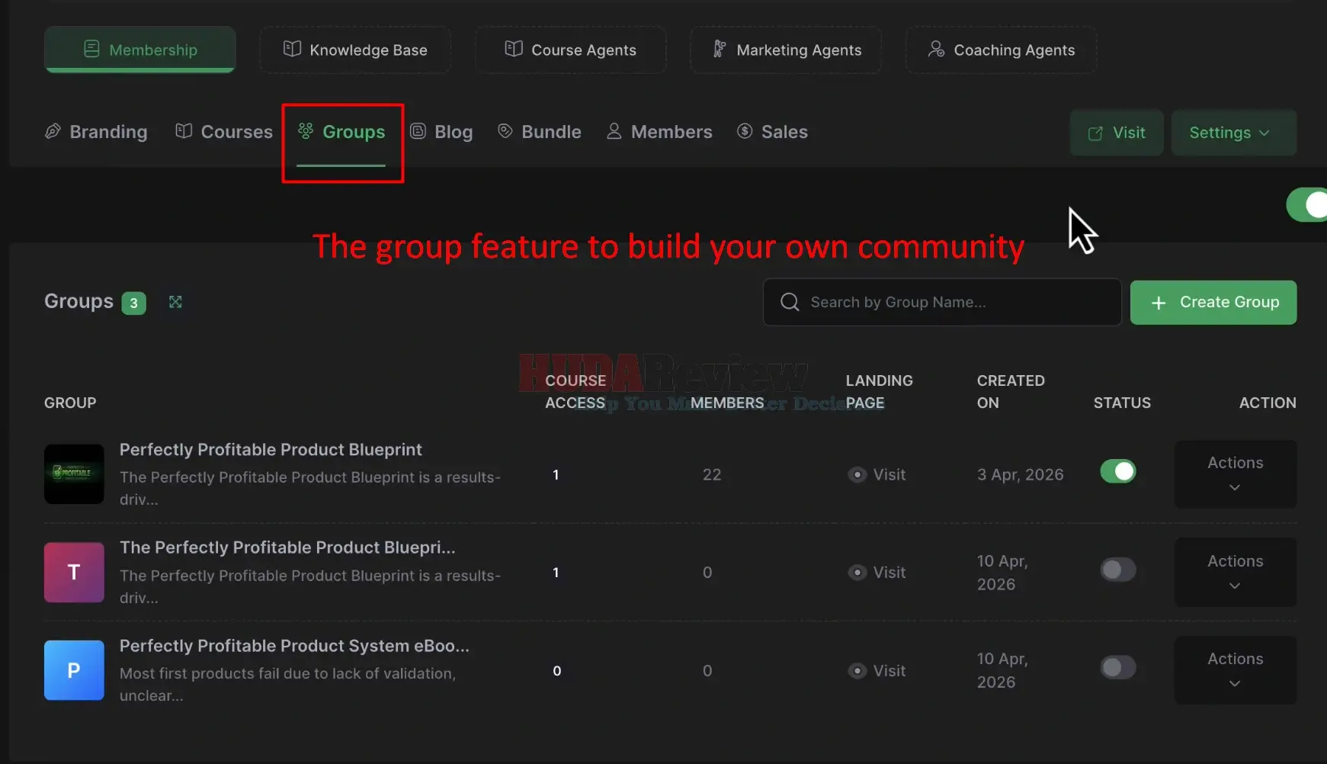The height and width of the screenshot is (764, 1327).
Task: Click the CREATED ON column header
Action: [x=1011, y=391]
